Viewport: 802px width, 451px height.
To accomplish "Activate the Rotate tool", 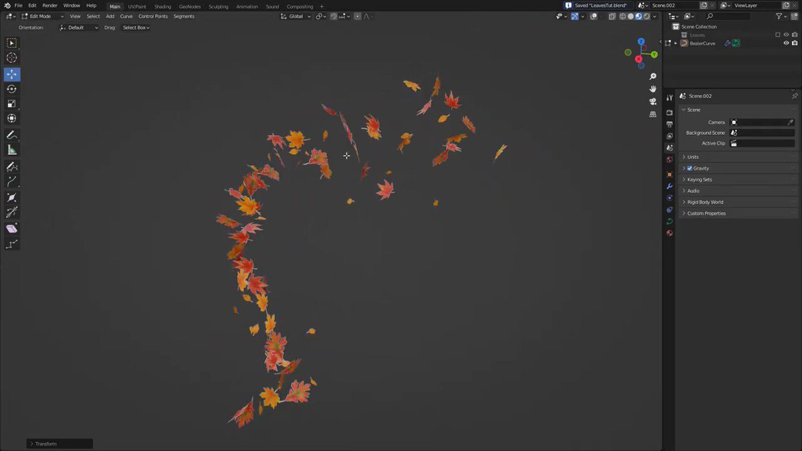I will (x=11, y=89).
